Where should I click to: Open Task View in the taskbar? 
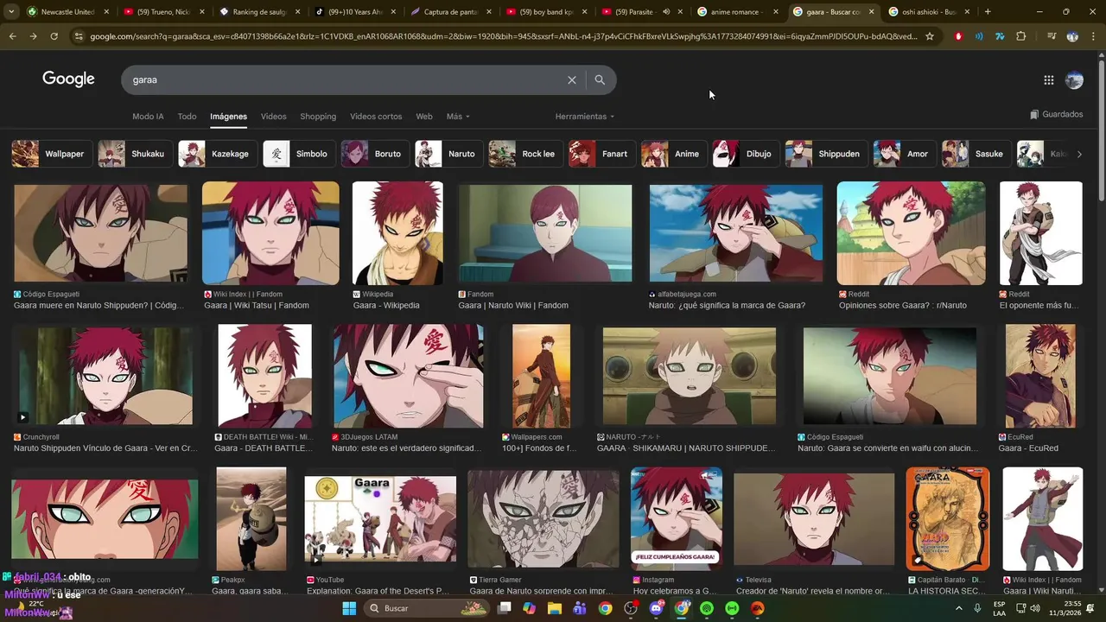(x=504, y=608)
